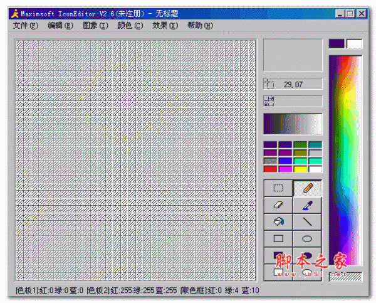The image size is (376, 303).
Task: Select the hollow Ellipse tool
Action: (307, 238)
